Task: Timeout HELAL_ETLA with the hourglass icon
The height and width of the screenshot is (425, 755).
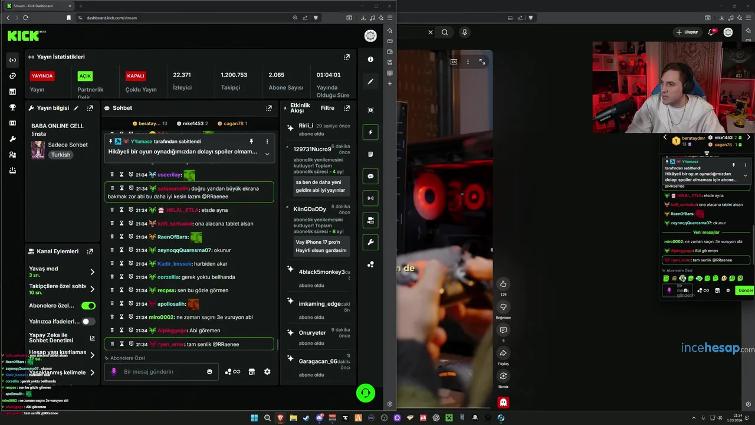Action: 122,210
